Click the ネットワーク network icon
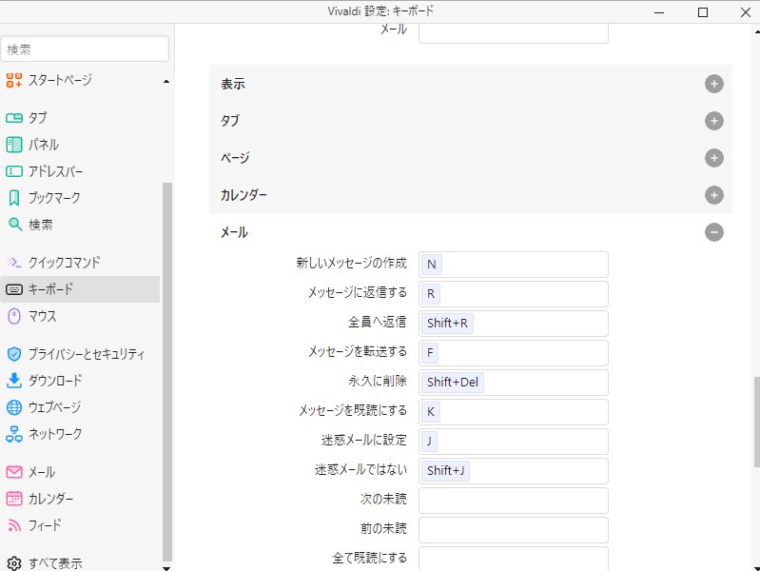760x571 pixels. tap(14, 434)
